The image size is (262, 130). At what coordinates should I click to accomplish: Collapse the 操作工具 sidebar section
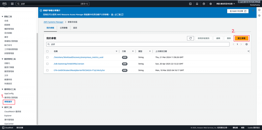(2, 107)
